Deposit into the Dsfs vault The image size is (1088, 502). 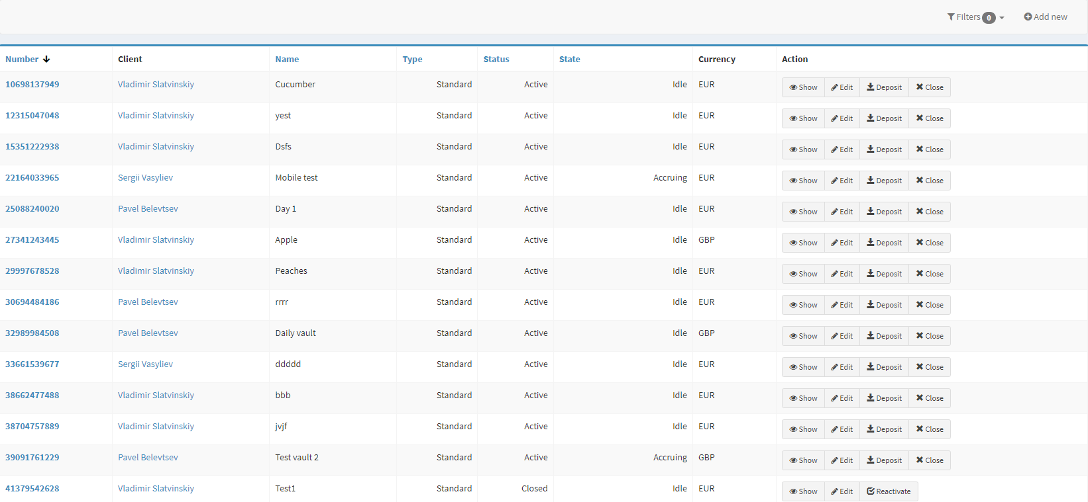tap(884, 149)
